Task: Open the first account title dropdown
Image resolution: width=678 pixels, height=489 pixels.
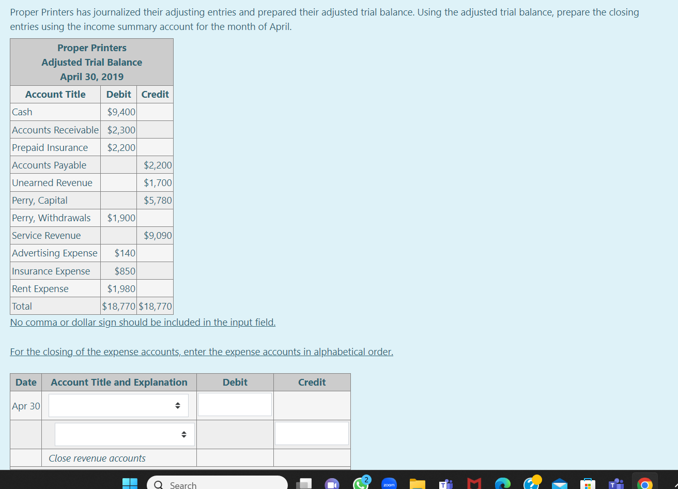Action: coord(118,406)
